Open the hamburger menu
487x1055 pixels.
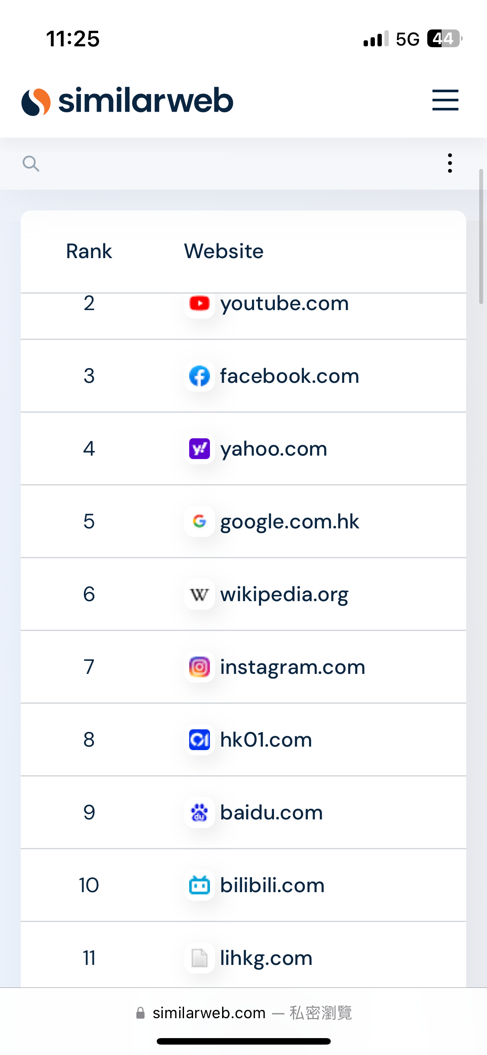[x=445, y=100]
